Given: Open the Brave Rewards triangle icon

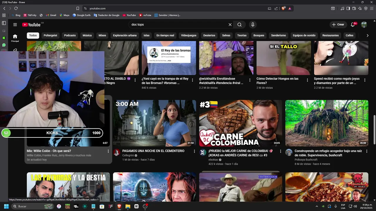Looking at the screenshot, I should (290, 8).
